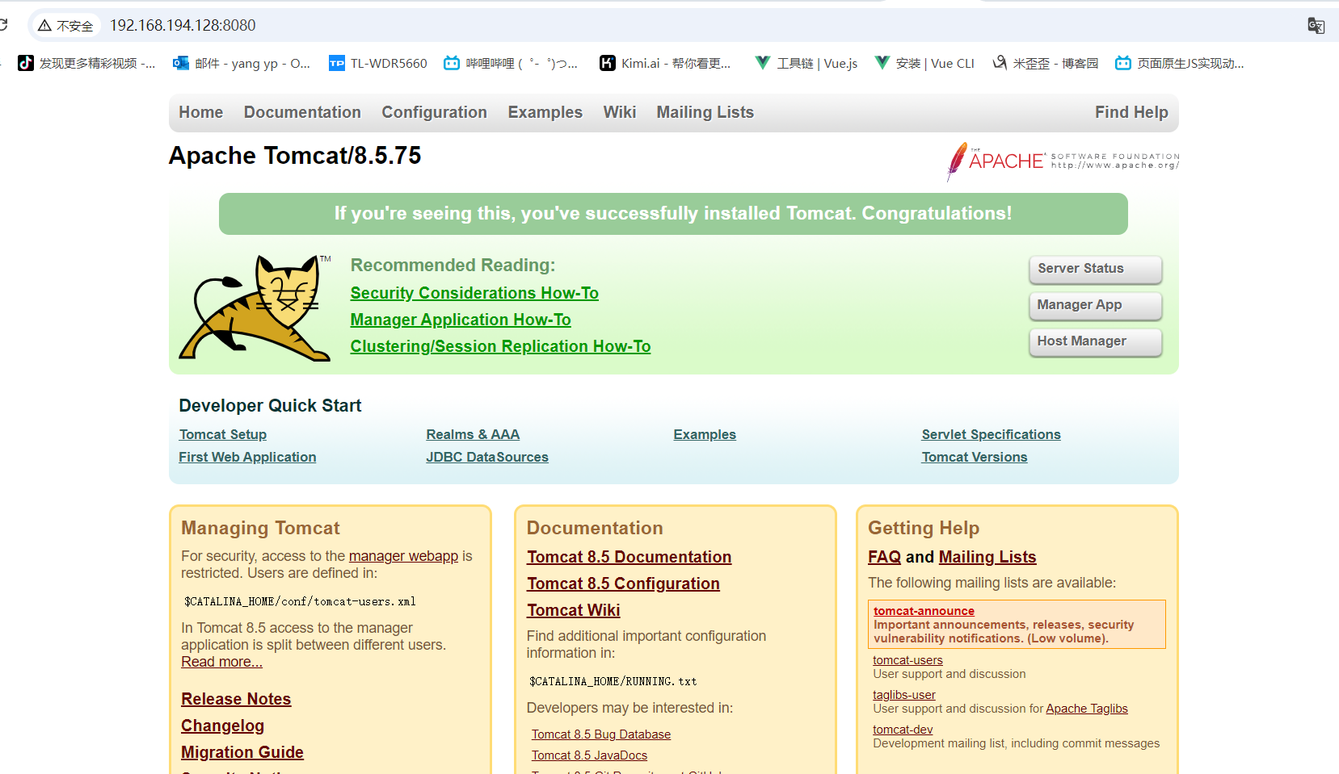The width and height of the screenshot is (1339, 774).
Task: Open the Tomcat Wiki link
Action: pos(574,610)
